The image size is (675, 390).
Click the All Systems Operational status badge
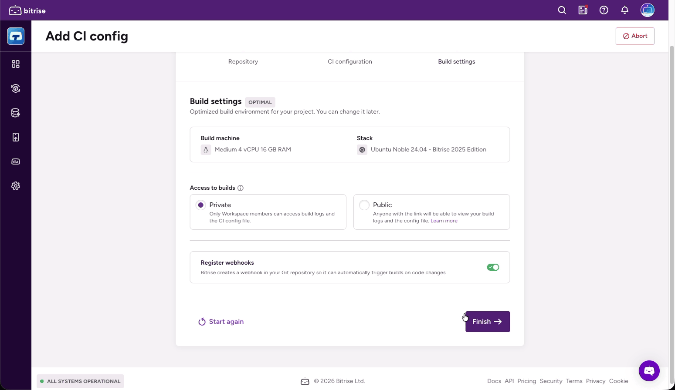[81, 381]
